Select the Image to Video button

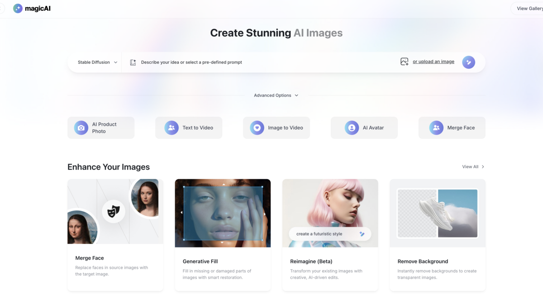tap(276, 128)
